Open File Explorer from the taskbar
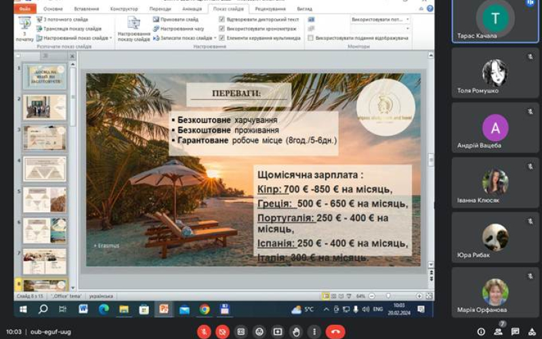 point(124,309)
